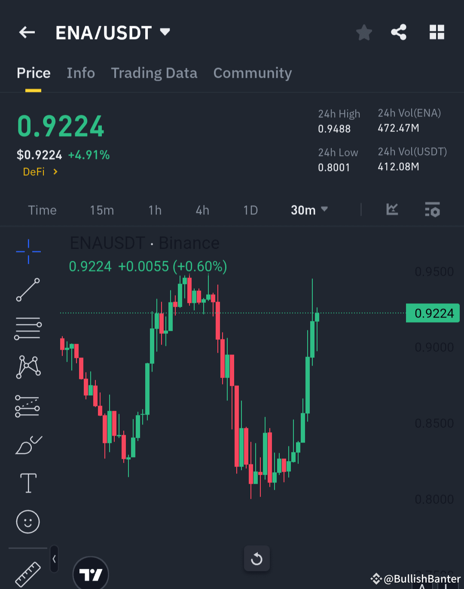464x589 pixels.
Task: Select the trend line drawing tool
Action: pos(28,290)
